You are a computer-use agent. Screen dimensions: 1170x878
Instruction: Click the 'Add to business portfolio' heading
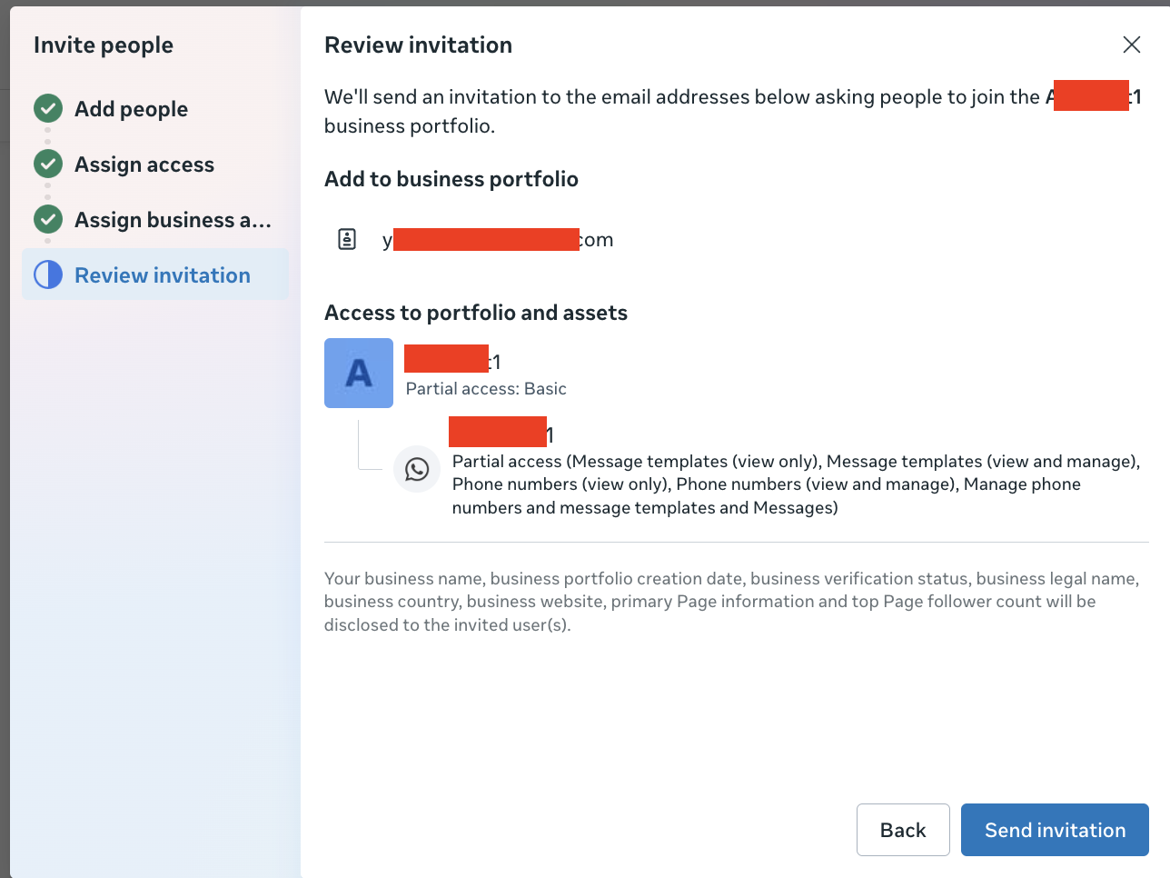tap(451, 178)
